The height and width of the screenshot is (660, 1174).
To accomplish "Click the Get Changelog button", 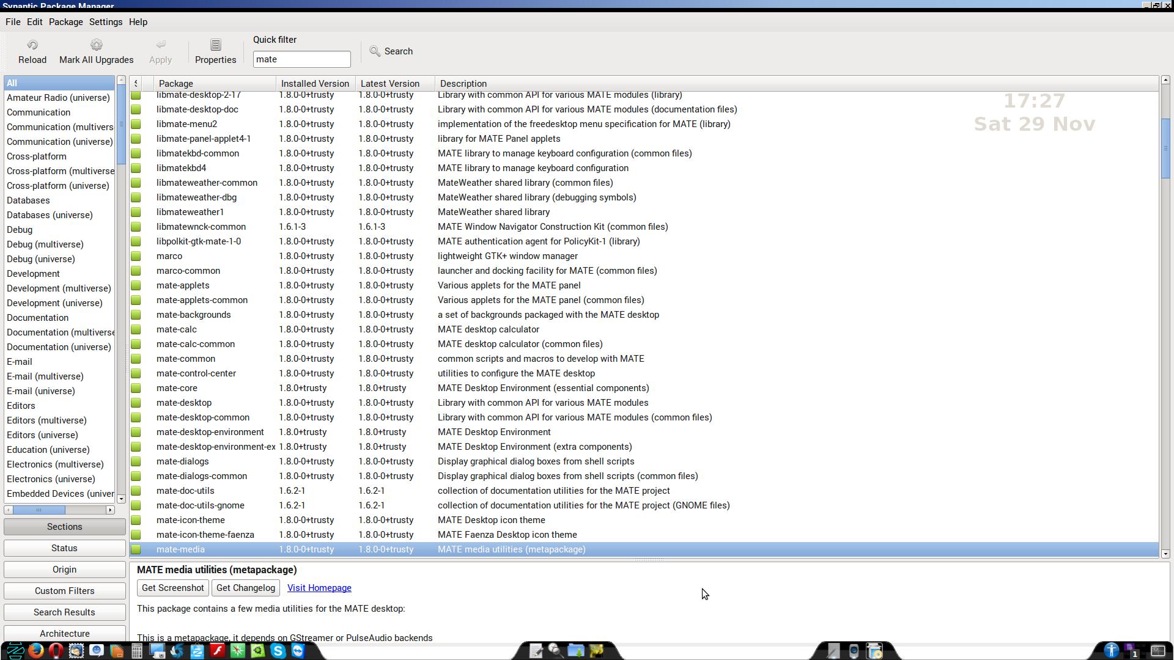I will pyautogui.click(x=245, y=588).
